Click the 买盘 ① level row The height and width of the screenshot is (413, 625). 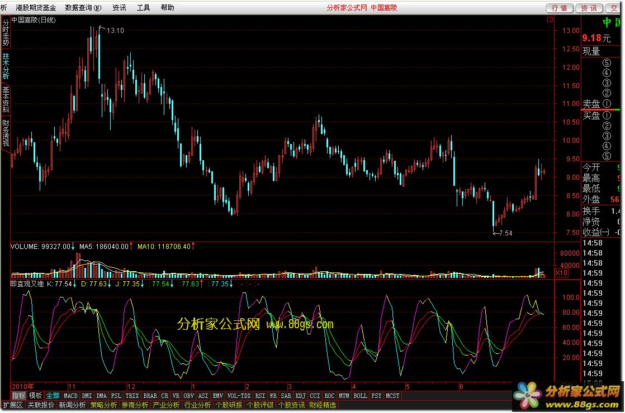coord(596,116)
